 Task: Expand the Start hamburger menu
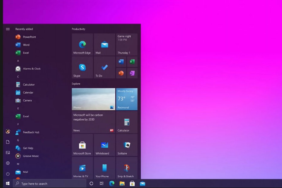coord(8,29)
